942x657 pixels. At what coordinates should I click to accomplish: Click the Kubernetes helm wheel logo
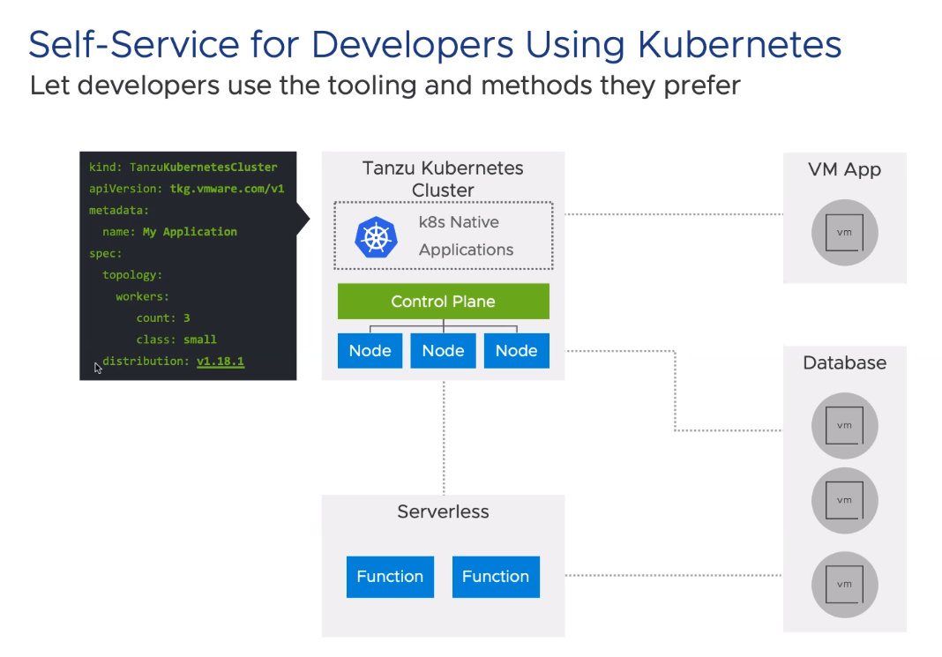376,236
